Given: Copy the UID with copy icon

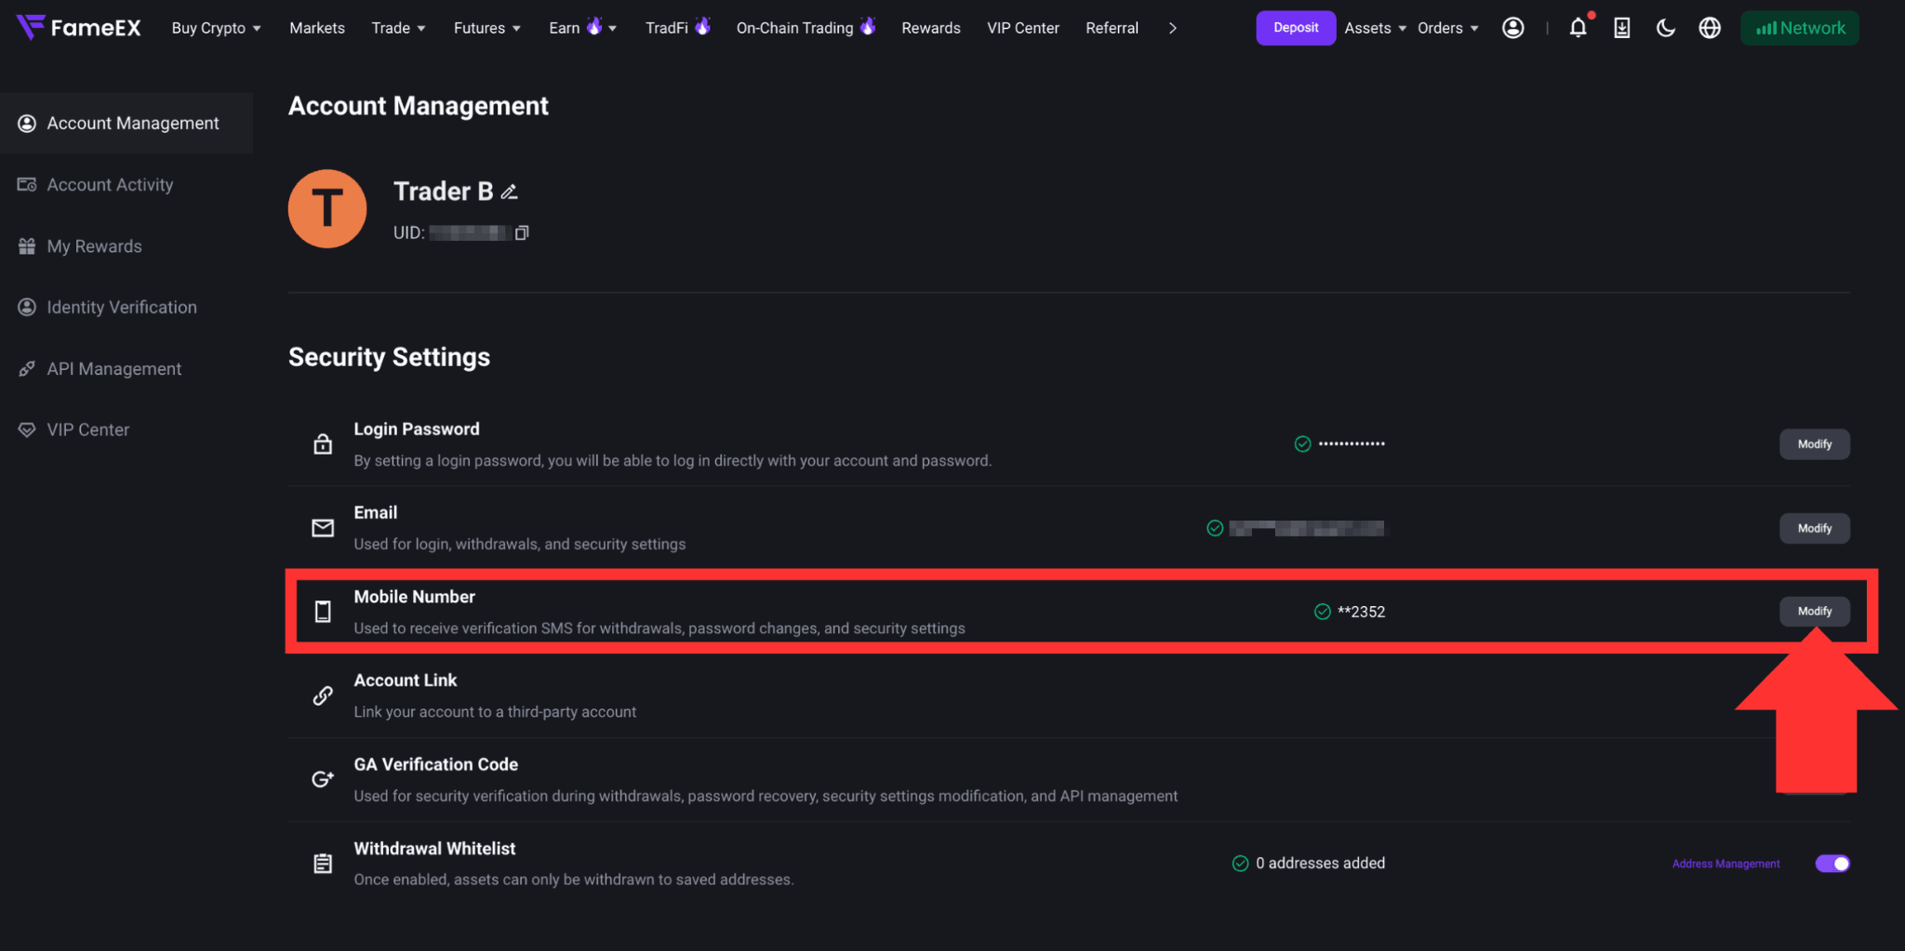Looking at the screenshot, I should pos(522,232).
